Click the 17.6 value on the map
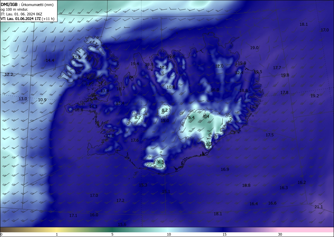Screen dimensions: 334x237 pyautogui.click(x=135, y=140)
